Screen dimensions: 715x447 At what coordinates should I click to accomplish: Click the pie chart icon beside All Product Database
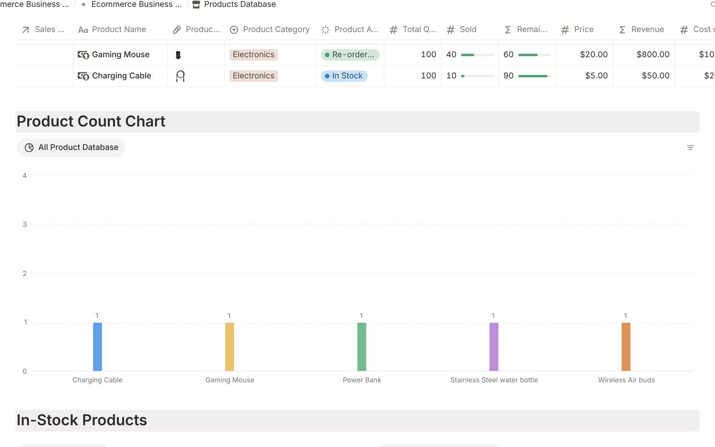[29, 148]
